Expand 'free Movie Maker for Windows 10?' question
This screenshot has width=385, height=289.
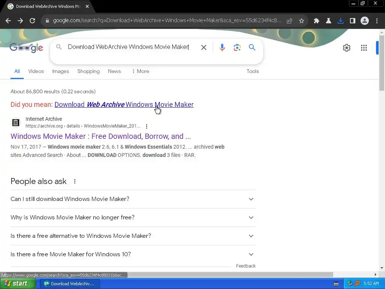(x=133, y=254)
